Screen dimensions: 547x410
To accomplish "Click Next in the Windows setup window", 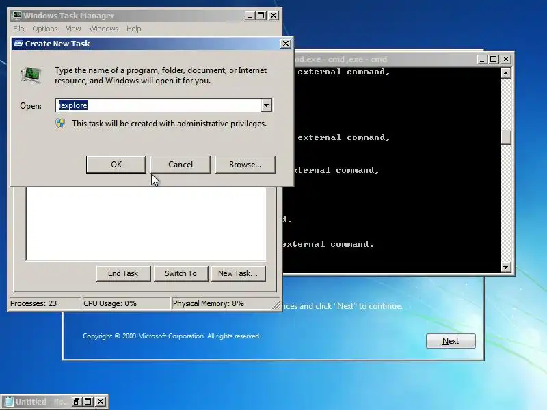I will pos(451,340).
